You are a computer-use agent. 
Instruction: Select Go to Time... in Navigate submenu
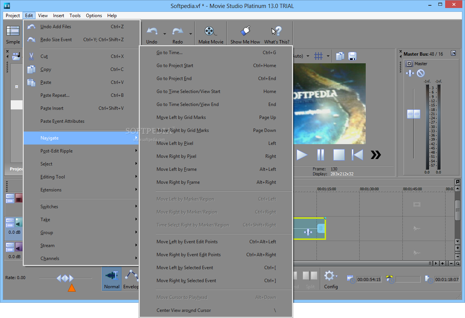[x=216, y=53]
